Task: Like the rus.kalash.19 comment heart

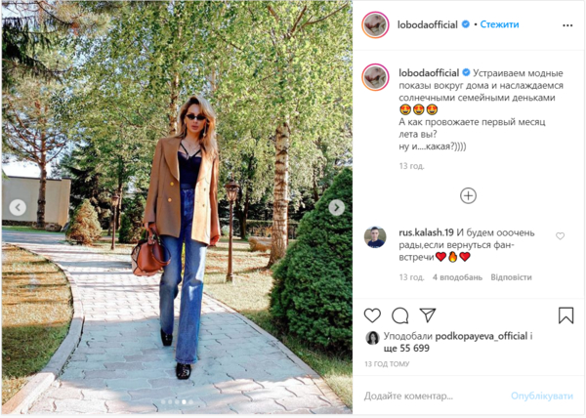Action: (x=560, y=236)
